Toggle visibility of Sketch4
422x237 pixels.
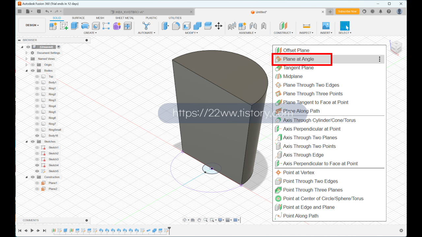point(37,165)
